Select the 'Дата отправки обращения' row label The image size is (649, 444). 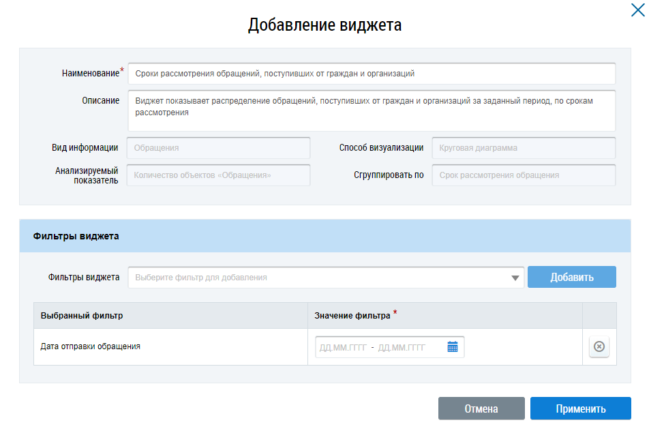coord(90,346)
